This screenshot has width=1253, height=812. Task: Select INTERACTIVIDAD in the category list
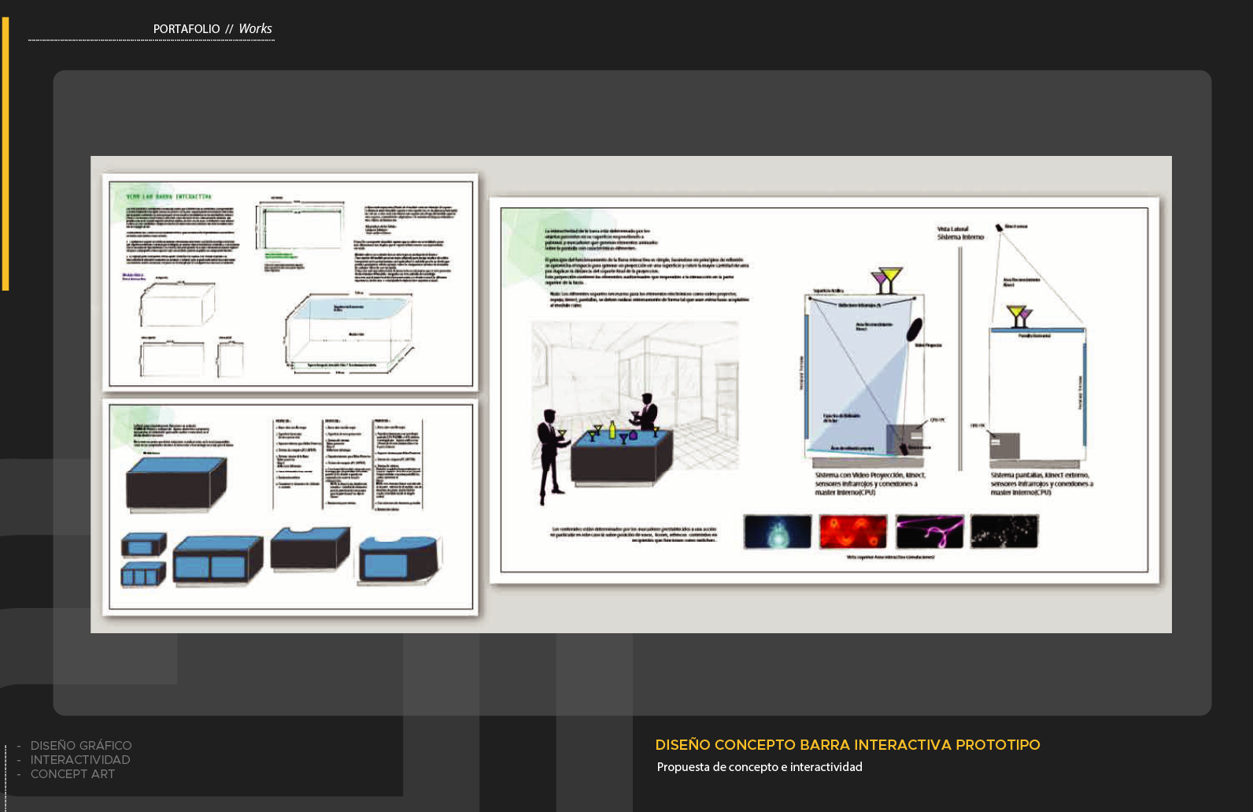[x=79, y=760]
